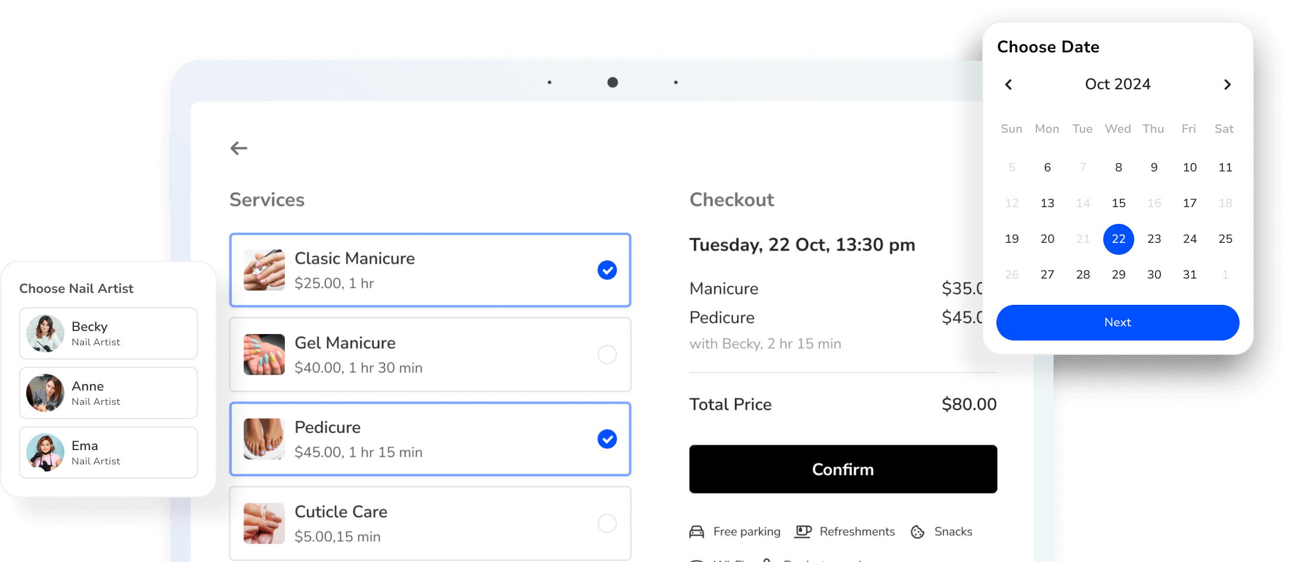The height and width of the screenshot is (562, 1292).
Task: Select the highlighted date 22
Action: tap(1118, 239)
